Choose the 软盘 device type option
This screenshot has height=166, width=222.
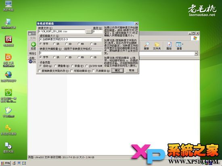[72, 66]
